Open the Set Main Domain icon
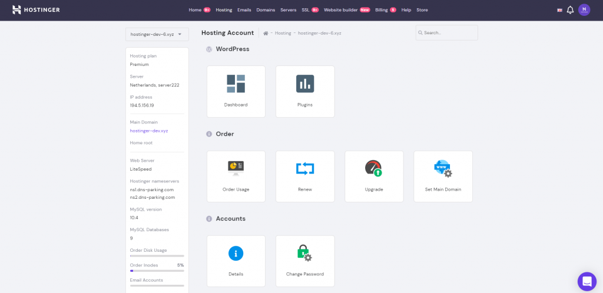This screenshot has width=603, height=293. point(443,169)
